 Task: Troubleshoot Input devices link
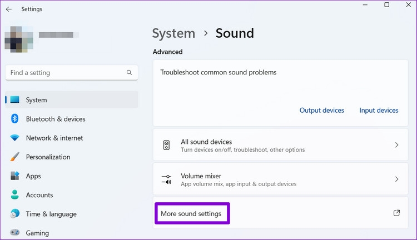click(379, 111)
